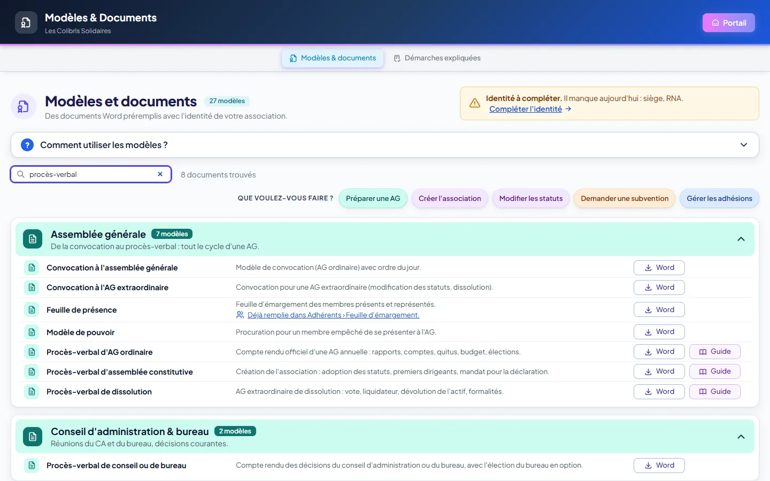Screen dimensions: 770x481
Task: Click file icon of Feuille de présence row
Action: 32,310
